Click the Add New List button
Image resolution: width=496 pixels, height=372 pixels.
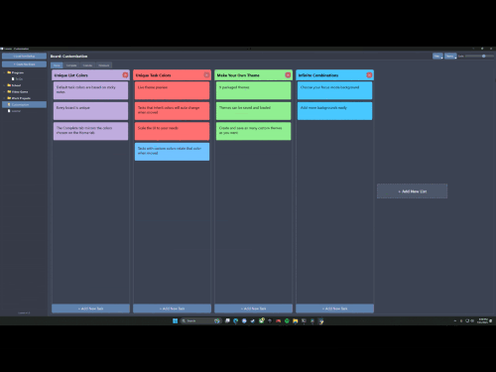[x=413, y=191]
